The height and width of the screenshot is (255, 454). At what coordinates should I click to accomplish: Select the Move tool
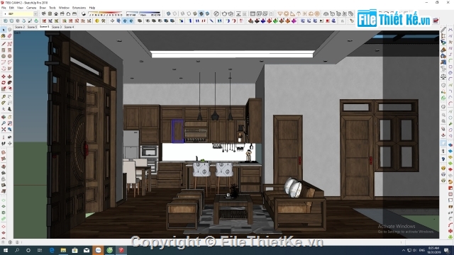pos(4,76)
